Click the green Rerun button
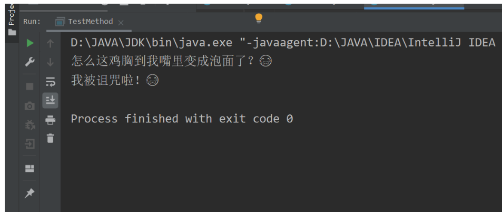502x212 pixels. click(30, 43)
